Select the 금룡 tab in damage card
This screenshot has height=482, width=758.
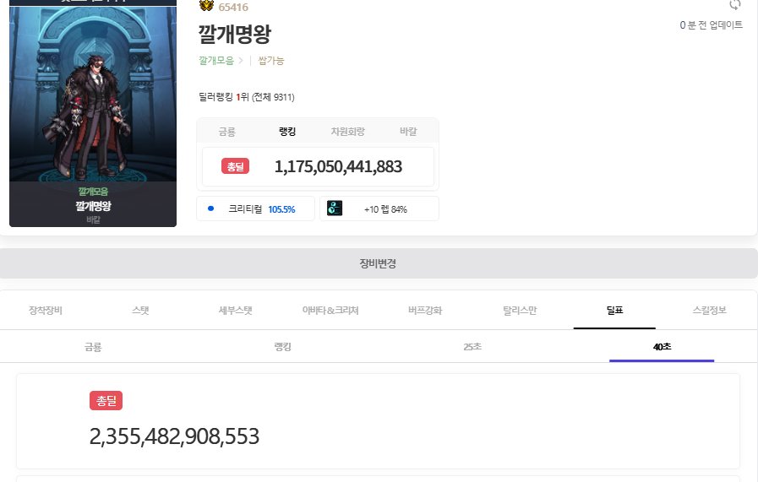click(x=226, y=132)
